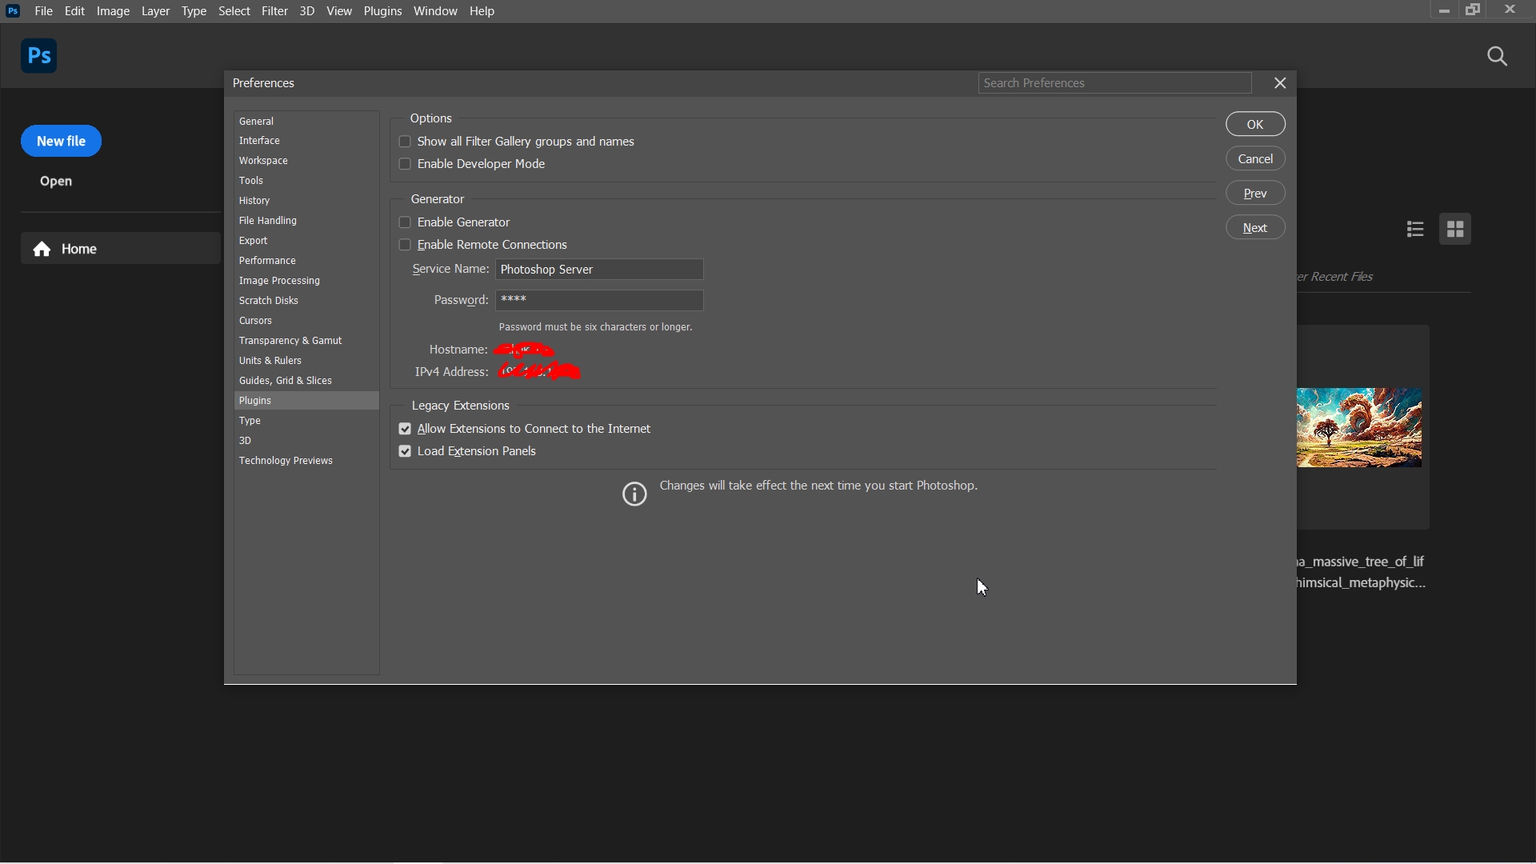Click the info icon beside restart notice
Image resolution: width=1536 pixels, height=864 pixels.
[634, 494]
